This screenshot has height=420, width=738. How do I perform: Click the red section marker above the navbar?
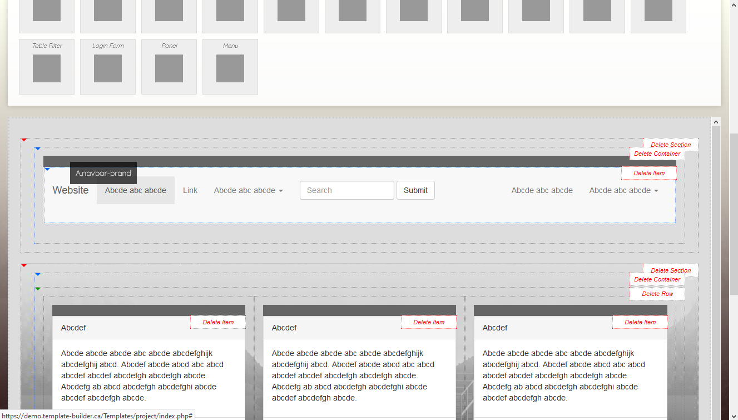[24, 140]
